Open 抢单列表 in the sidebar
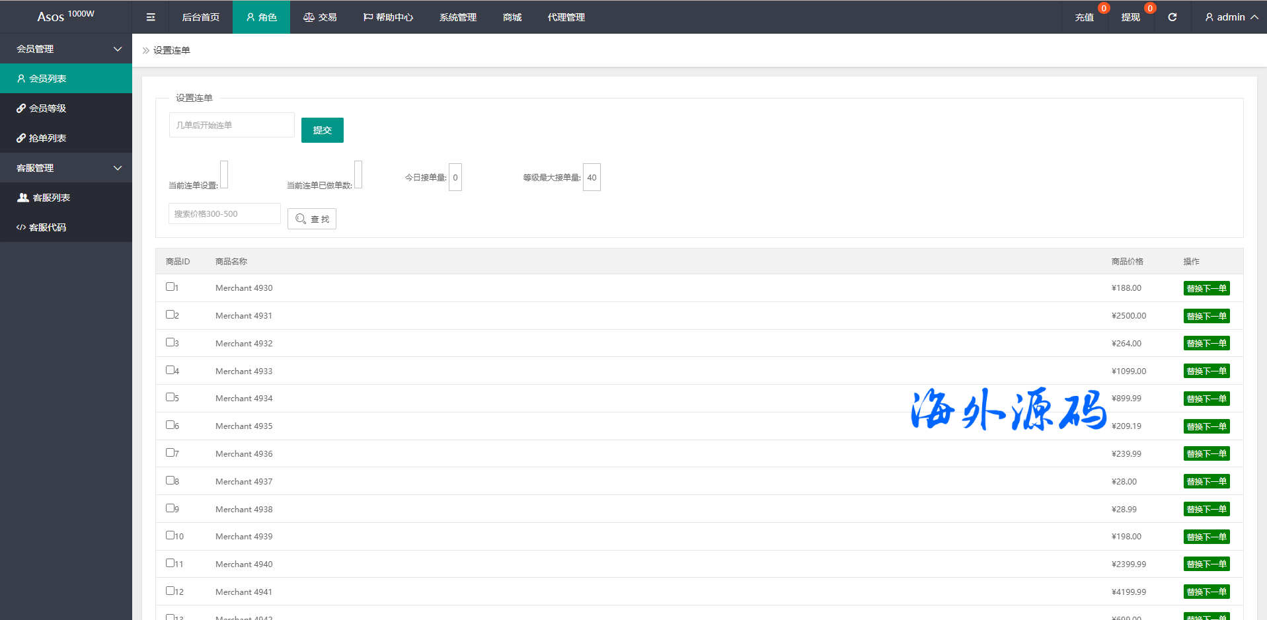 coord(48,138)
